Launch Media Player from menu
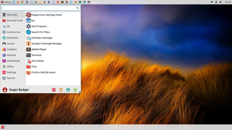The image size is (232, 130). coord(39,49)
